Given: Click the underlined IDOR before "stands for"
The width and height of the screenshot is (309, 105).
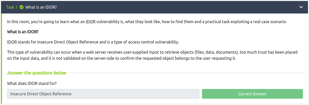Looking at the screenshot, I should 12,42.
